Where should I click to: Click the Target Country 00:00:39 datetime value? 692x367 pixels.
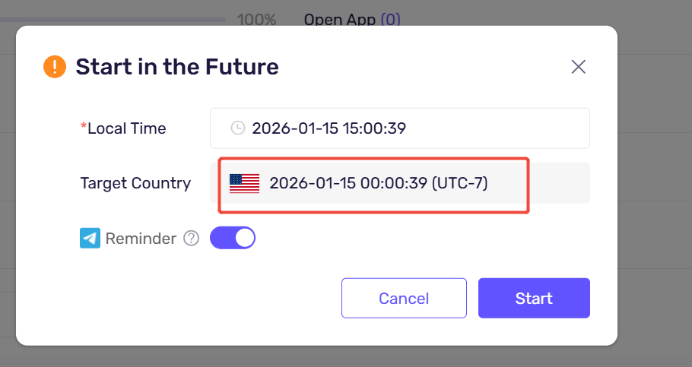pyautogui.click(x=348, y=183)
